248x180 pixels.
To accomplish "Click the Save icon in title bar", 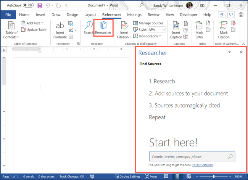I will click(40, 6).
